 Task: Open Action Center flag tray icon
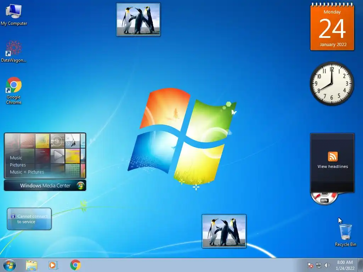[310, 265]
